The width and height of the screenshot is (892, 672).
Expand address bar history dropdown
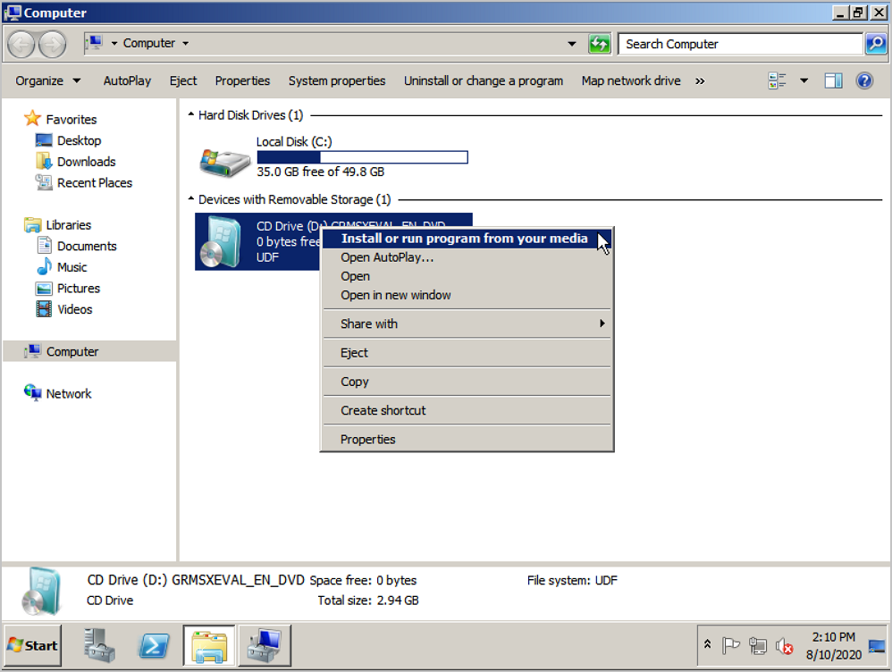pos(572,44)
